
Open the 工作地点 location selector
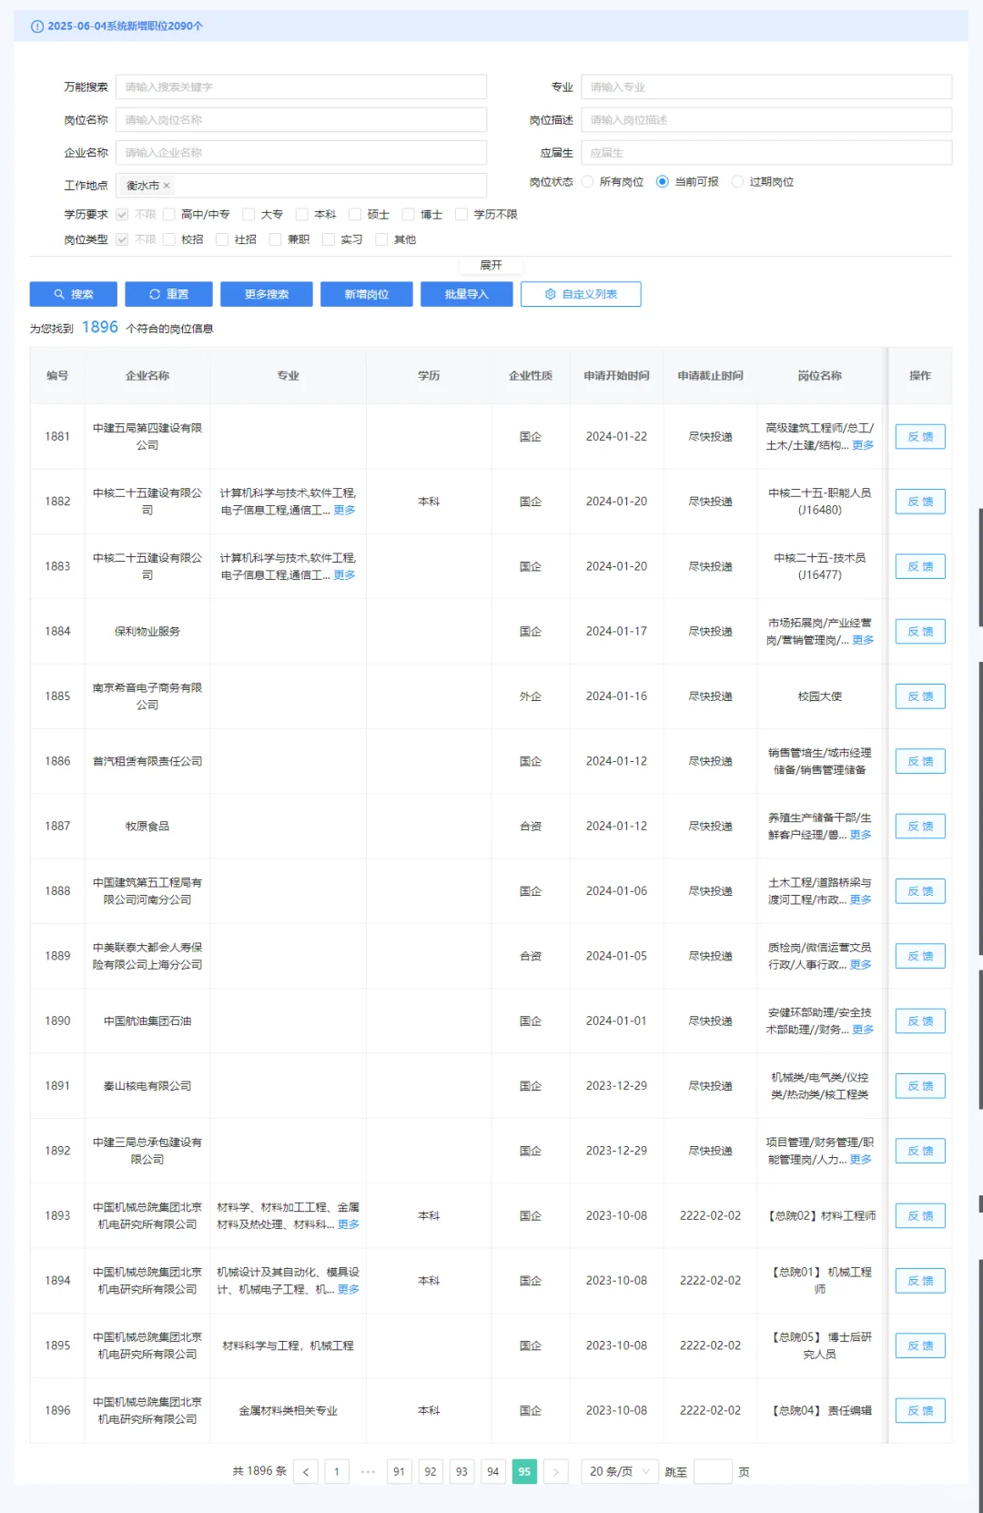point(301,185)
